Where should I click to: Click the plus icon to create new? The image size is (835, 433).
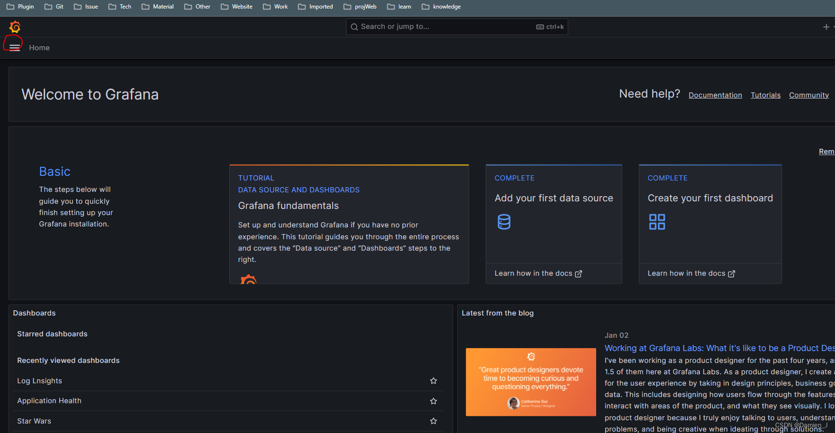pyautogui.click(x=826, y=27)
